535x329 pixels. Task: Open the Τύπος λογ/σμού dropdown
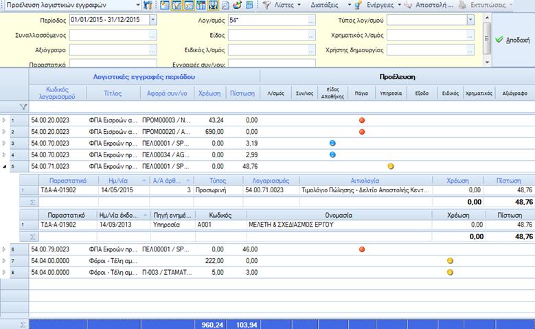pos(470,20)
